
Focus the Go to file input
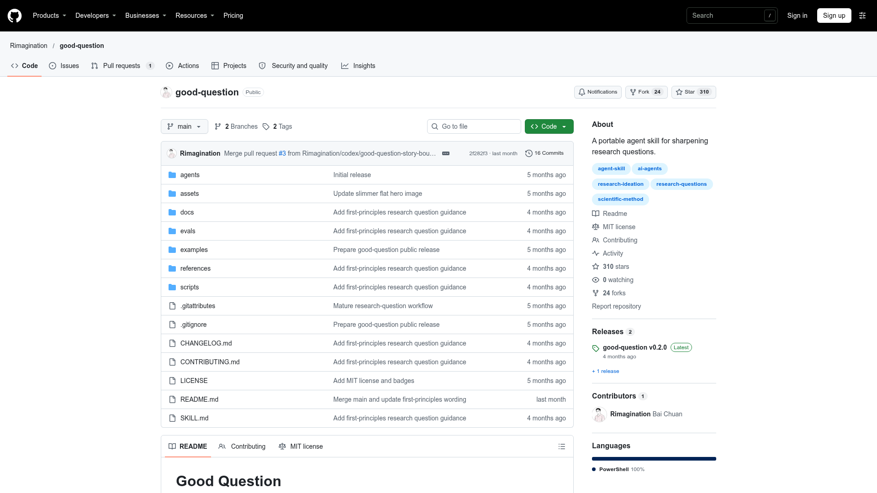tap(474, 126)
